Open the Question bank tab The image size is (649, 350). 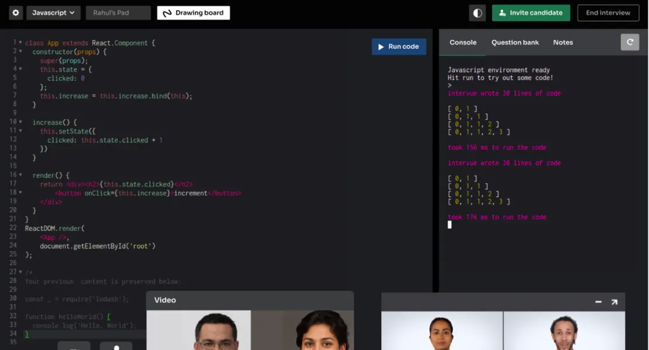[x=515, y=42]
